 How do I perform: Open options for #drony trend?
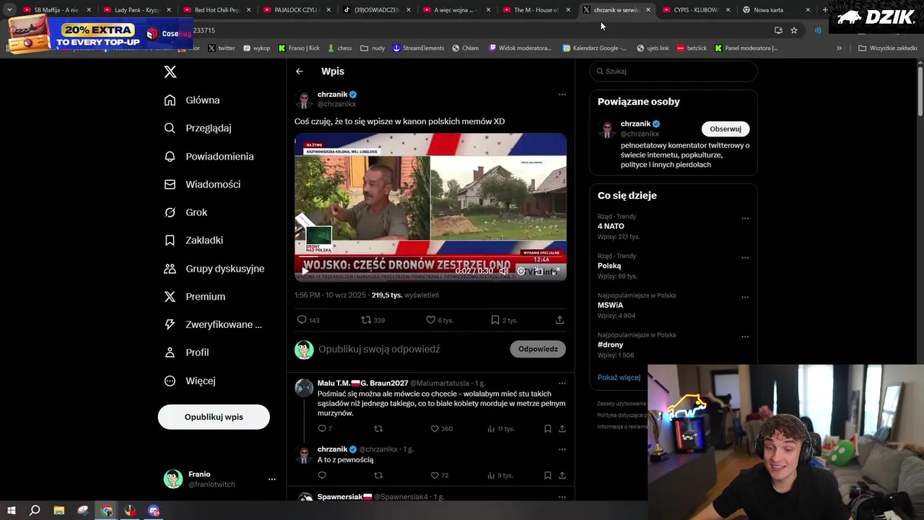tap(745, 337)
